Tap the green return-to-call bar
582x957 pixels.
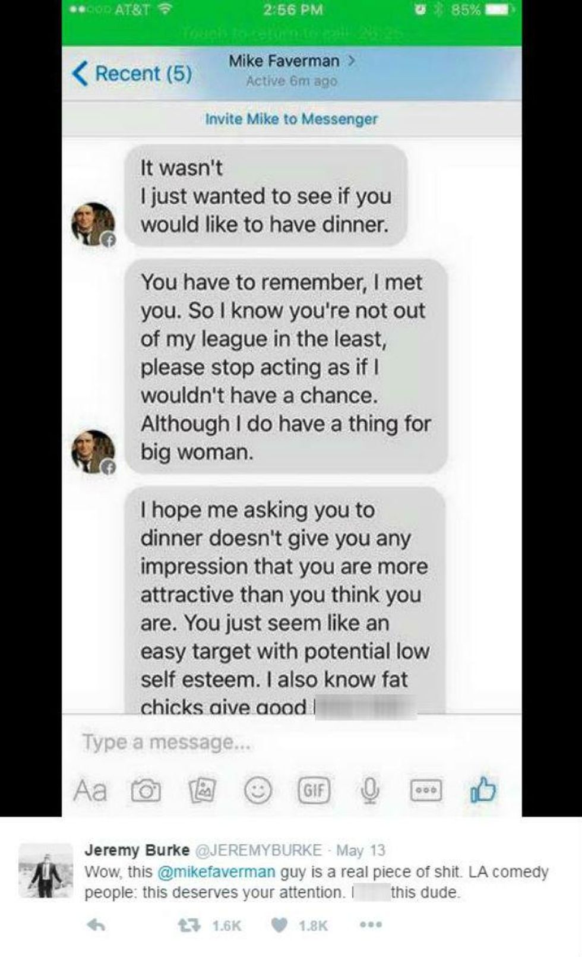pyautogui.click(x=292, y=34)
